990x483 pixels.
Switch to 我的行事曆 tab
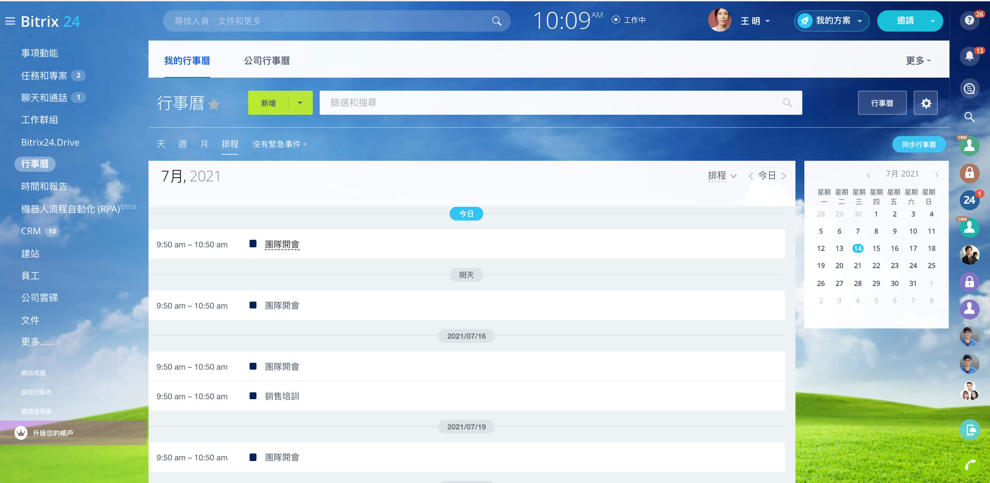click(x=187, y=60)
